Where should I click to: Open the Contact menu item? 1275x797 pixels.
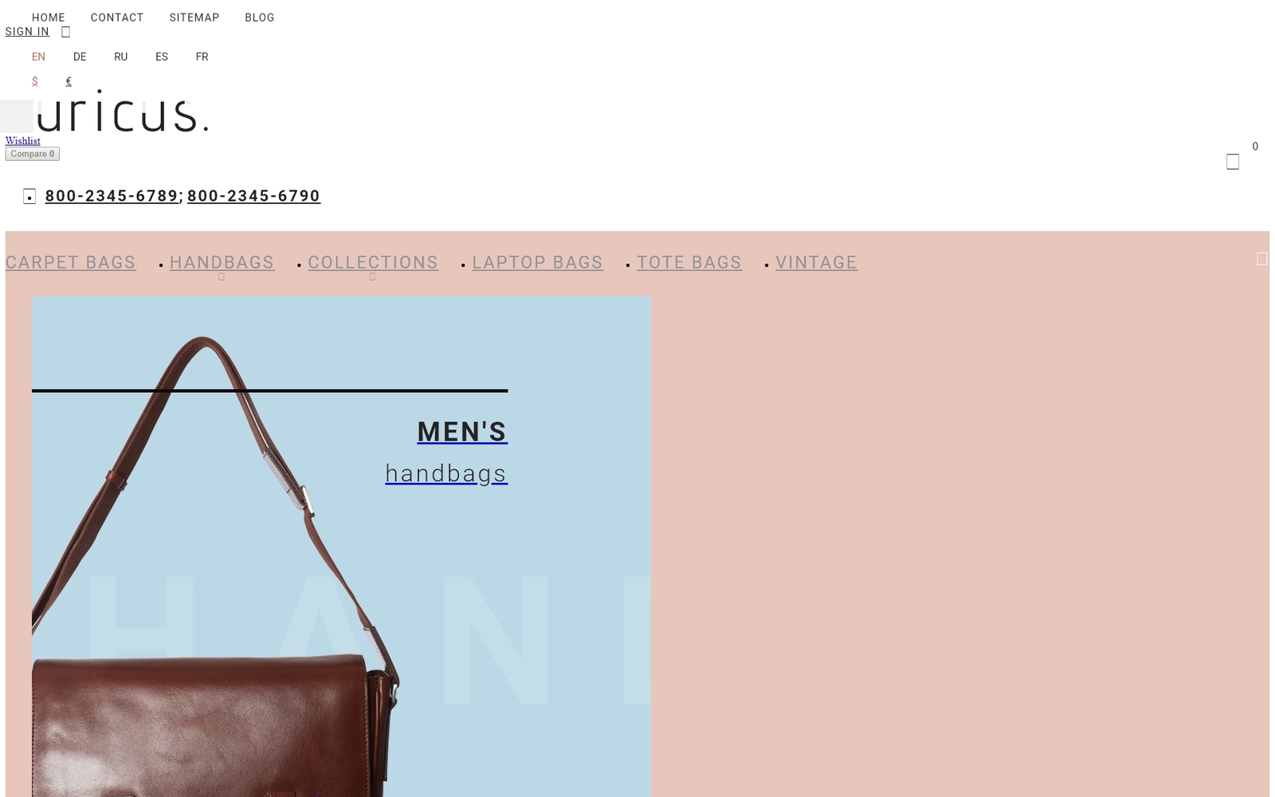point(117,18)
